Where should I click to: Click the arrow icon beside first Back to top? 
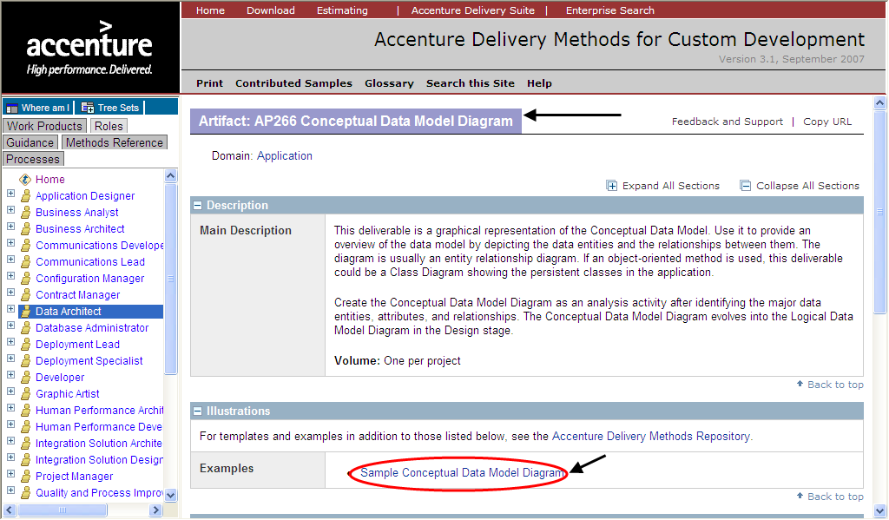pyautogui.click(x=800, y=384)
